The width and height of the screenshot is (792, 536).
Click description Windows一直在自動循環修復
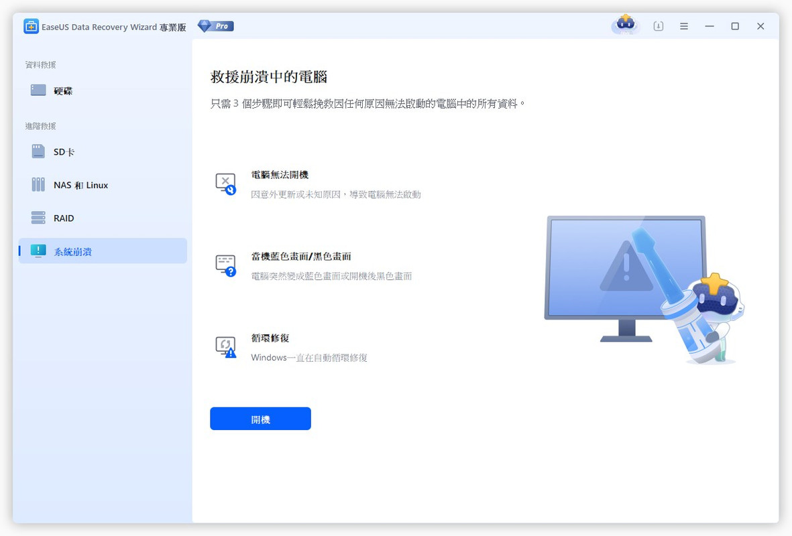click(x=309, y=357)
